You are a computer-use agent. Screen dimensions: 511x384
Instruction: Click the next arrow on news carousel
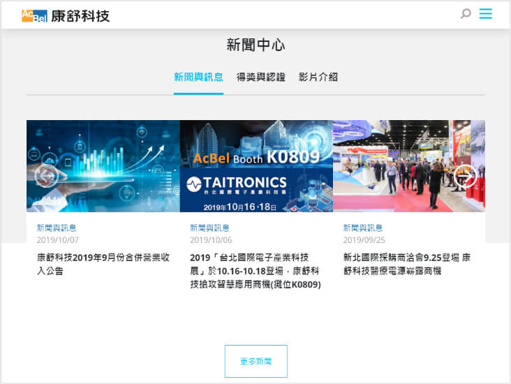click(465, 176)
